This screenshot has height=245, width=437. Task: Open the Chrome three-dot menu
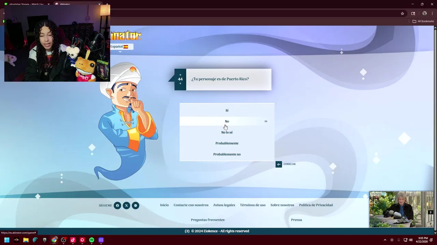point(432,14)
